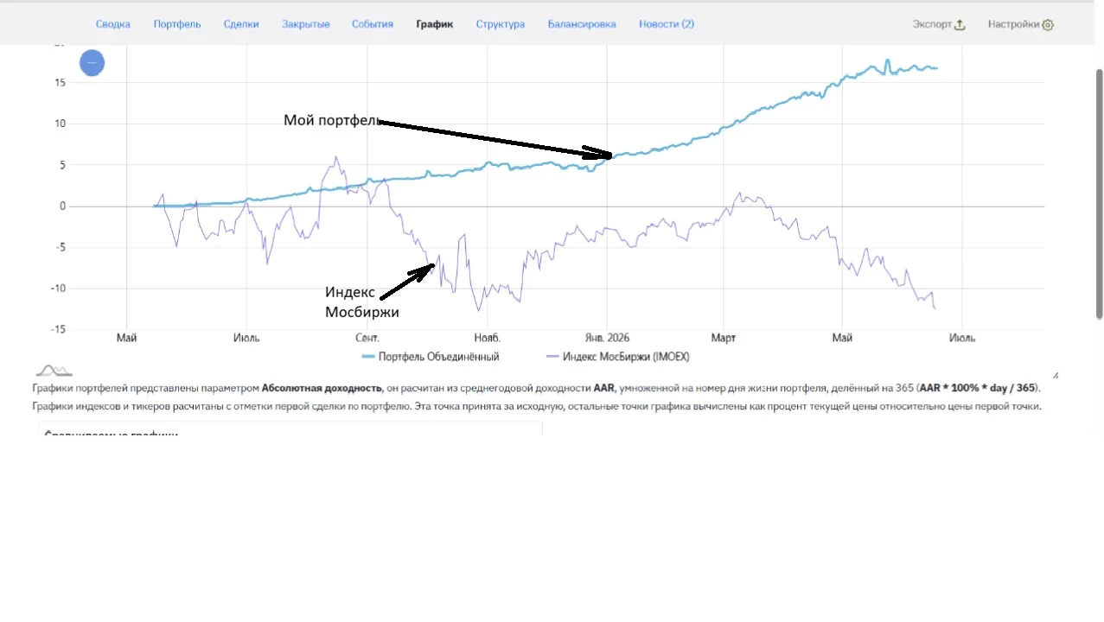Screen dimensions: 1104x622
Task: Click the Экспорт button label
Action: click(x=932, y=24)
